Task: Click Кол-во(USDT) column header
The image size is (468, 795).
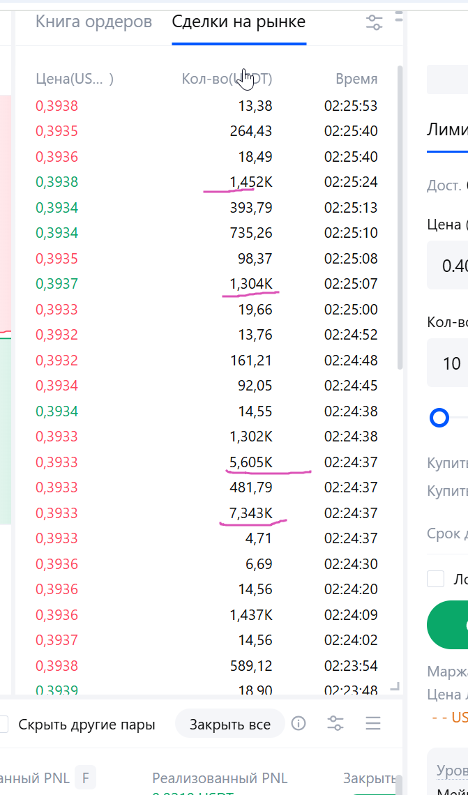Action: [x=227, y=79]
